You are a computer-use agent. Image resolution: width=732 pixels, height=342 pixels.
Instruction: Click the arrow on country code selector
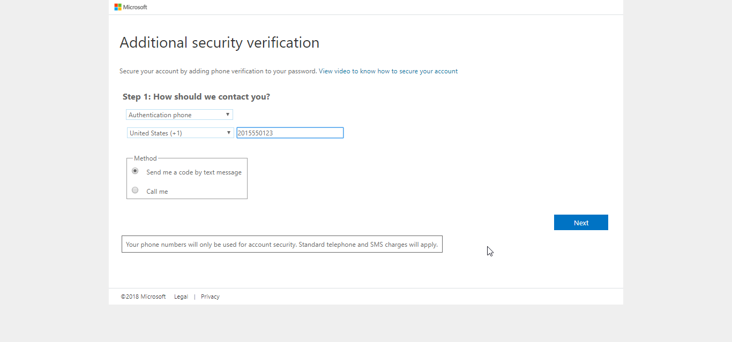[x=229, y=133]
